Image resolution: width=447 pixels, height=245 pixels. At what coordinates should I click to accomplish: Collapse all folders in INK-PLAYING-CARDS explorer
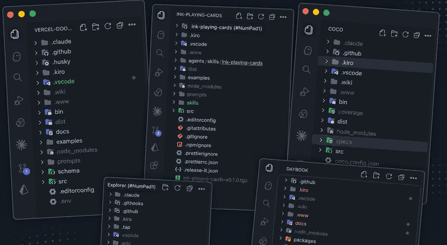[272, 17]
